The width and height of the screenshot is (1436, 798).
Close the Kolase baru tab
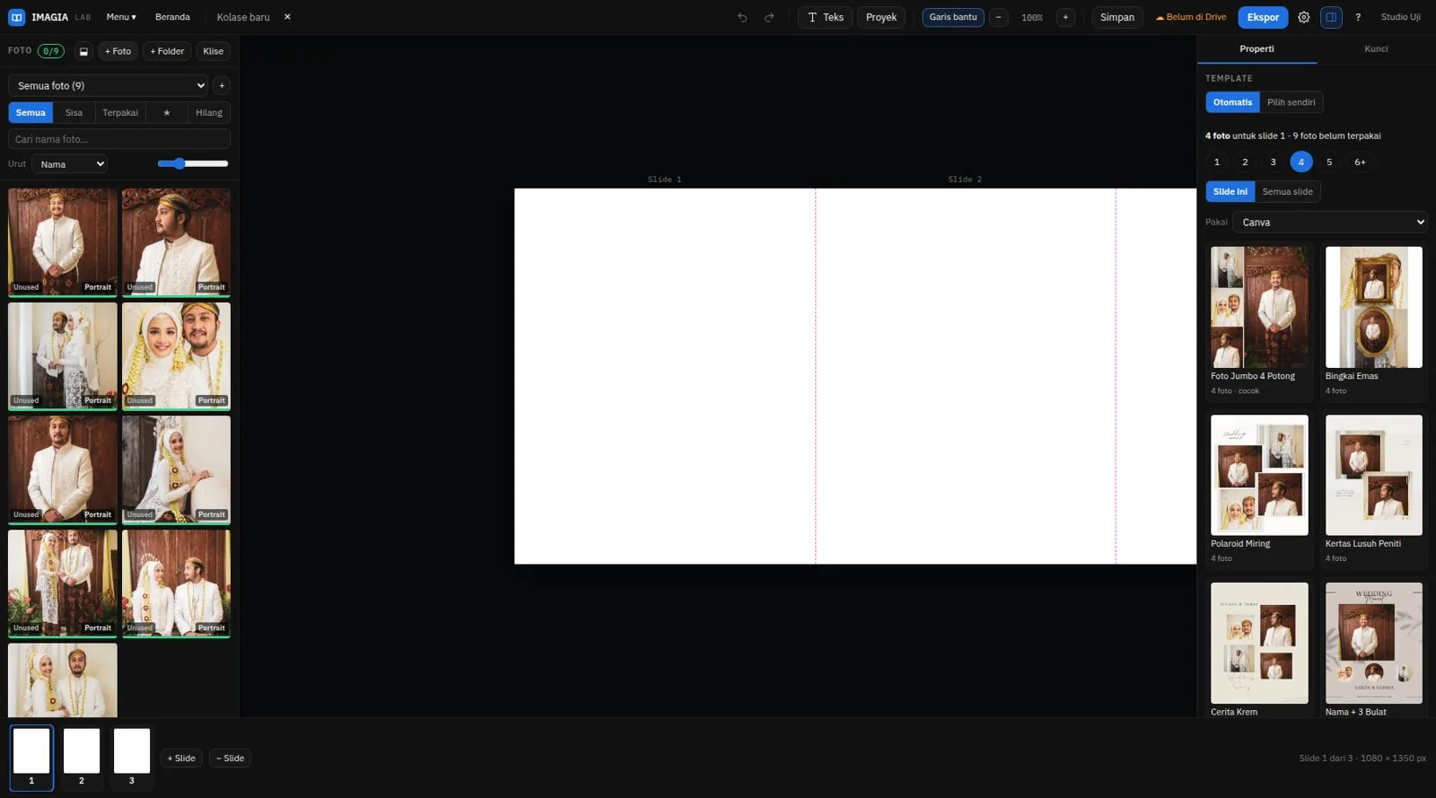pos(287,17)
